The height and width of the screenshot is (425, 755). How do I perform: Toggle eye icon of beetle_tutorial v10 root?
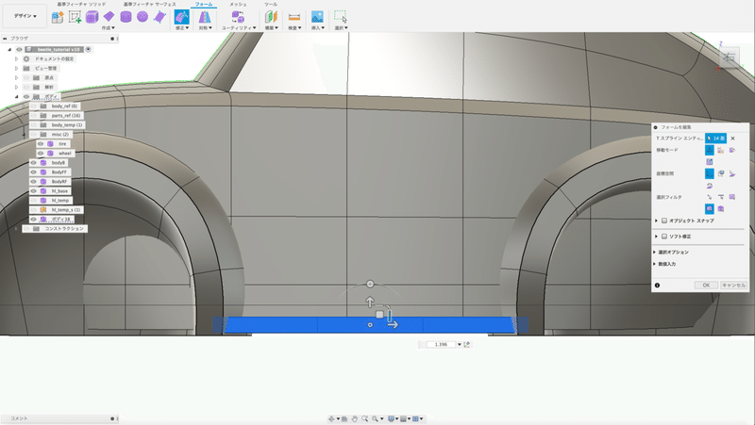coord(19,50)
